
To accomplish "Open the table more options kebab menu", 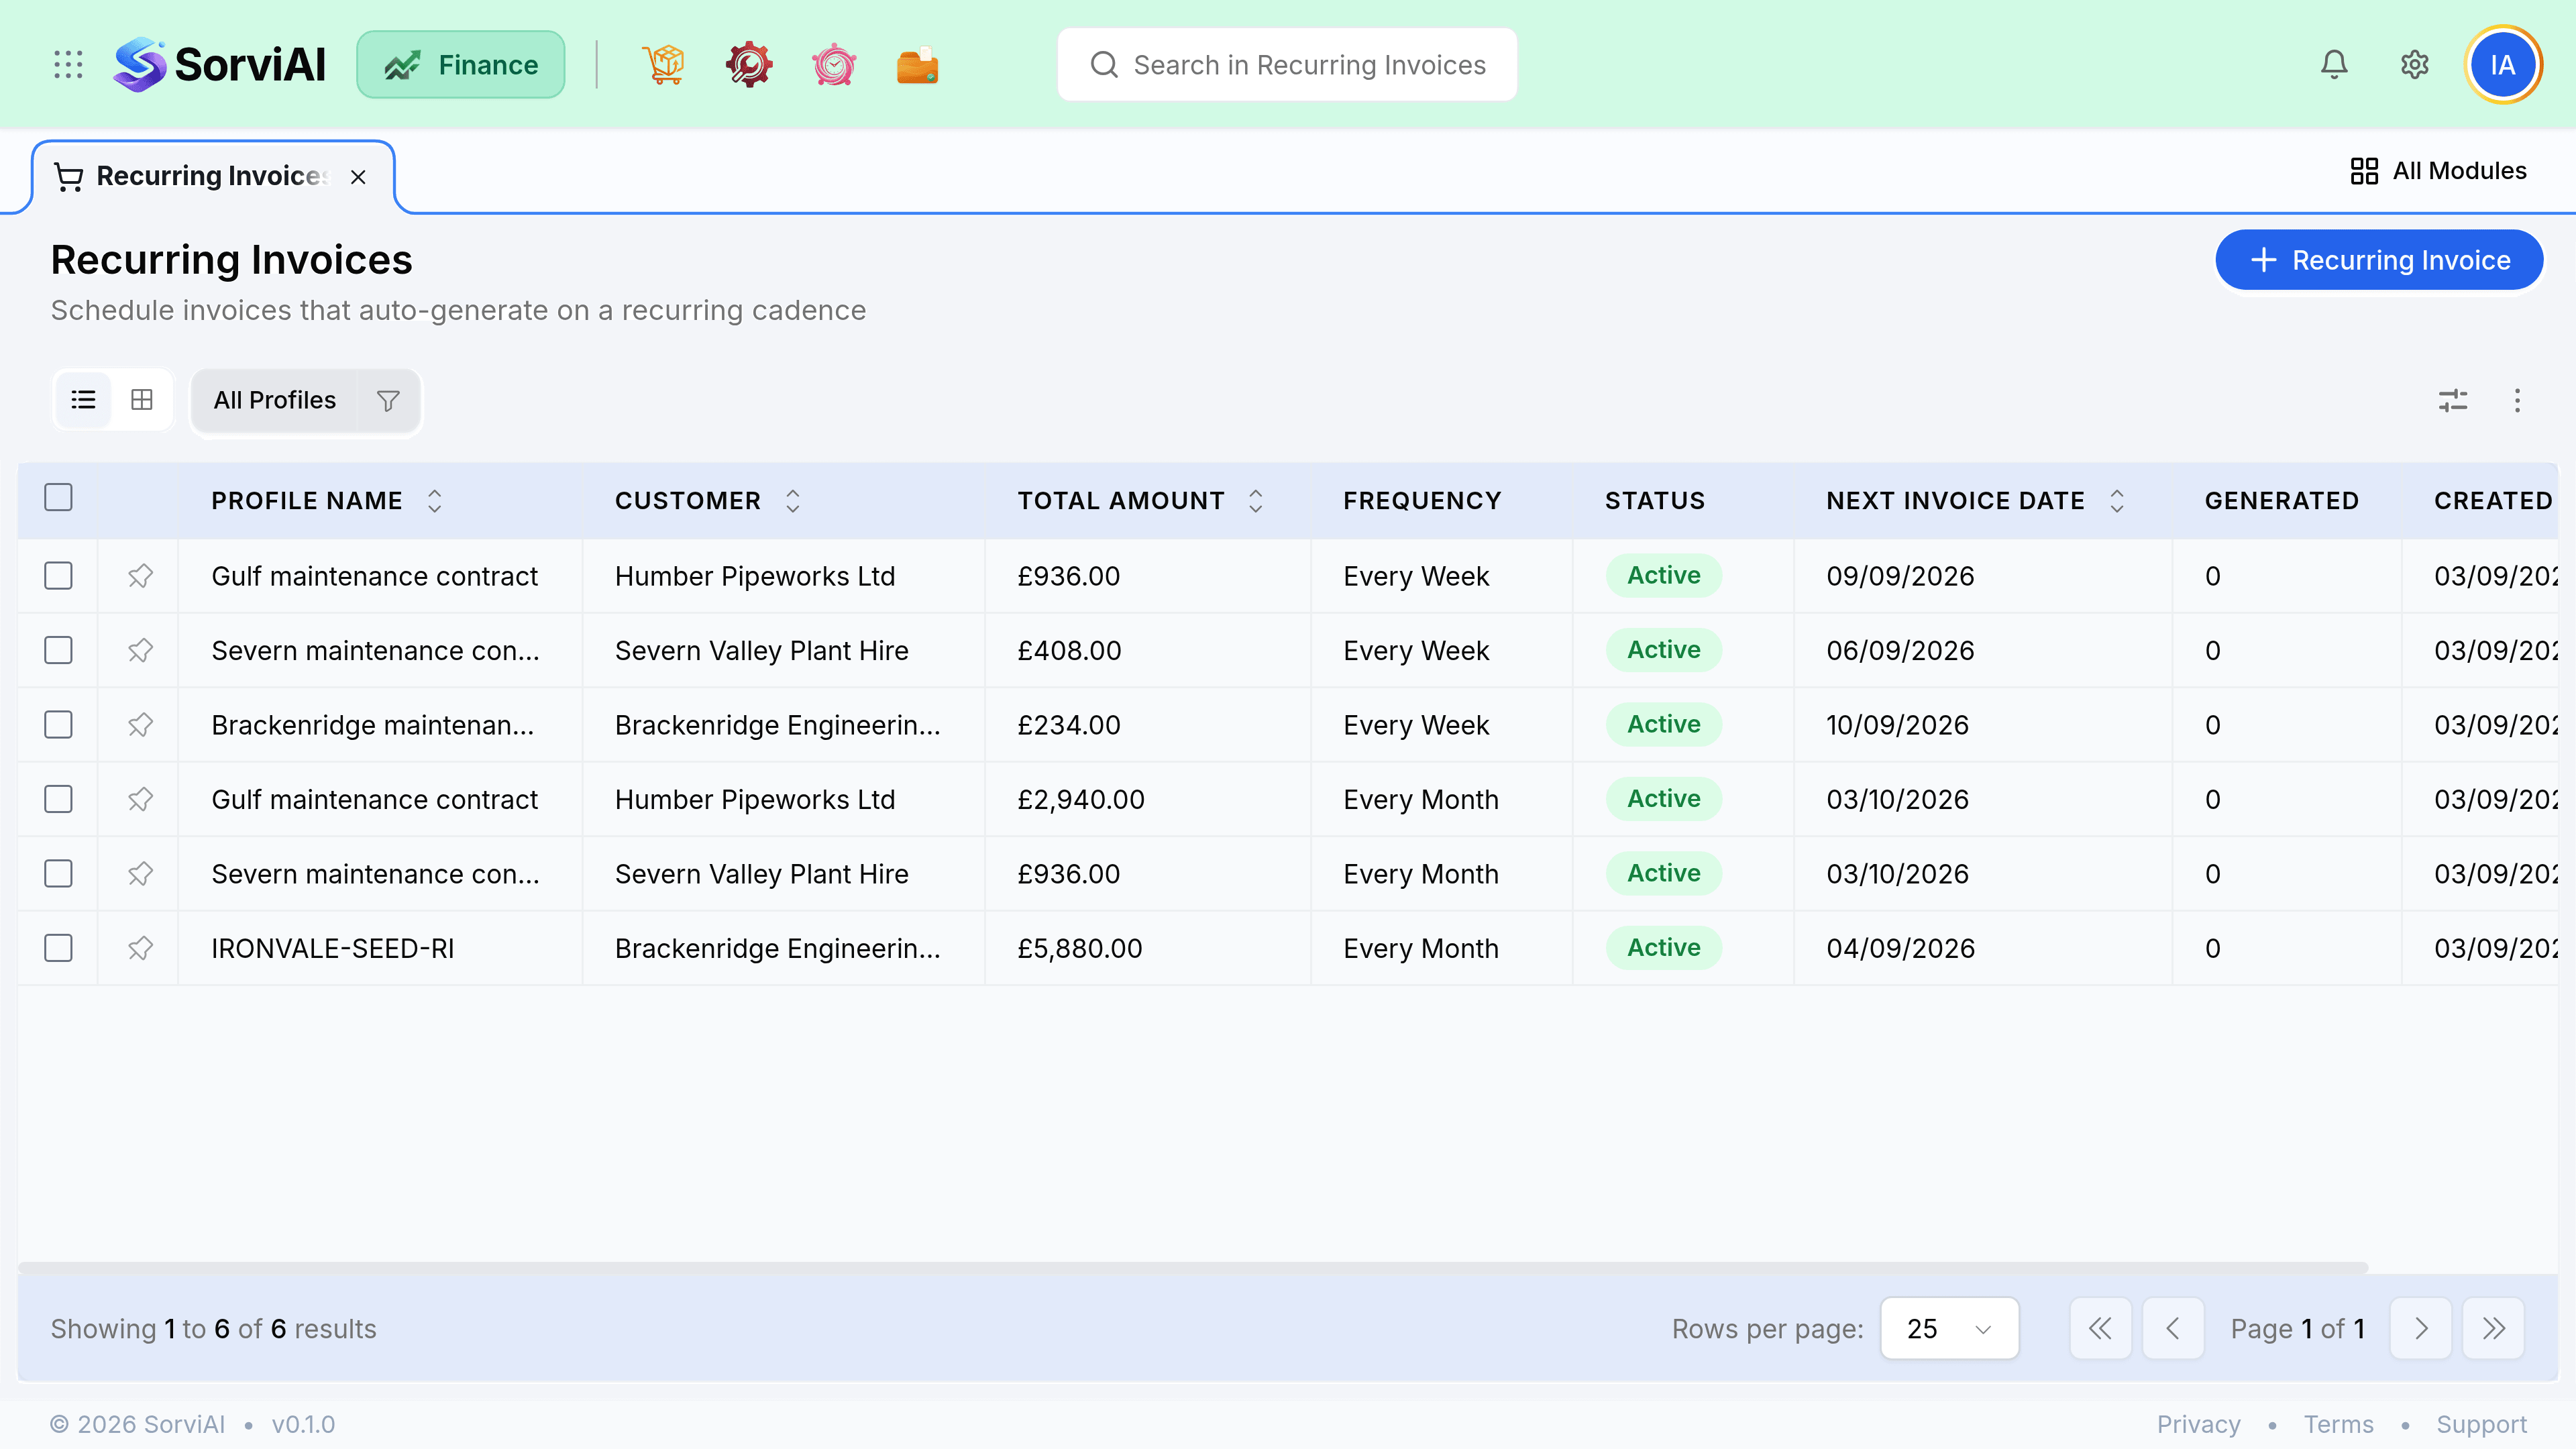I will 2517,401.
